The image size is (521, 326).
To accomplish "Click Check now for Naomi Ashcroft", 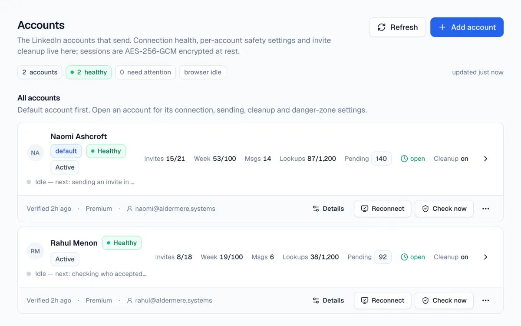I will click(x=444, y=209).
